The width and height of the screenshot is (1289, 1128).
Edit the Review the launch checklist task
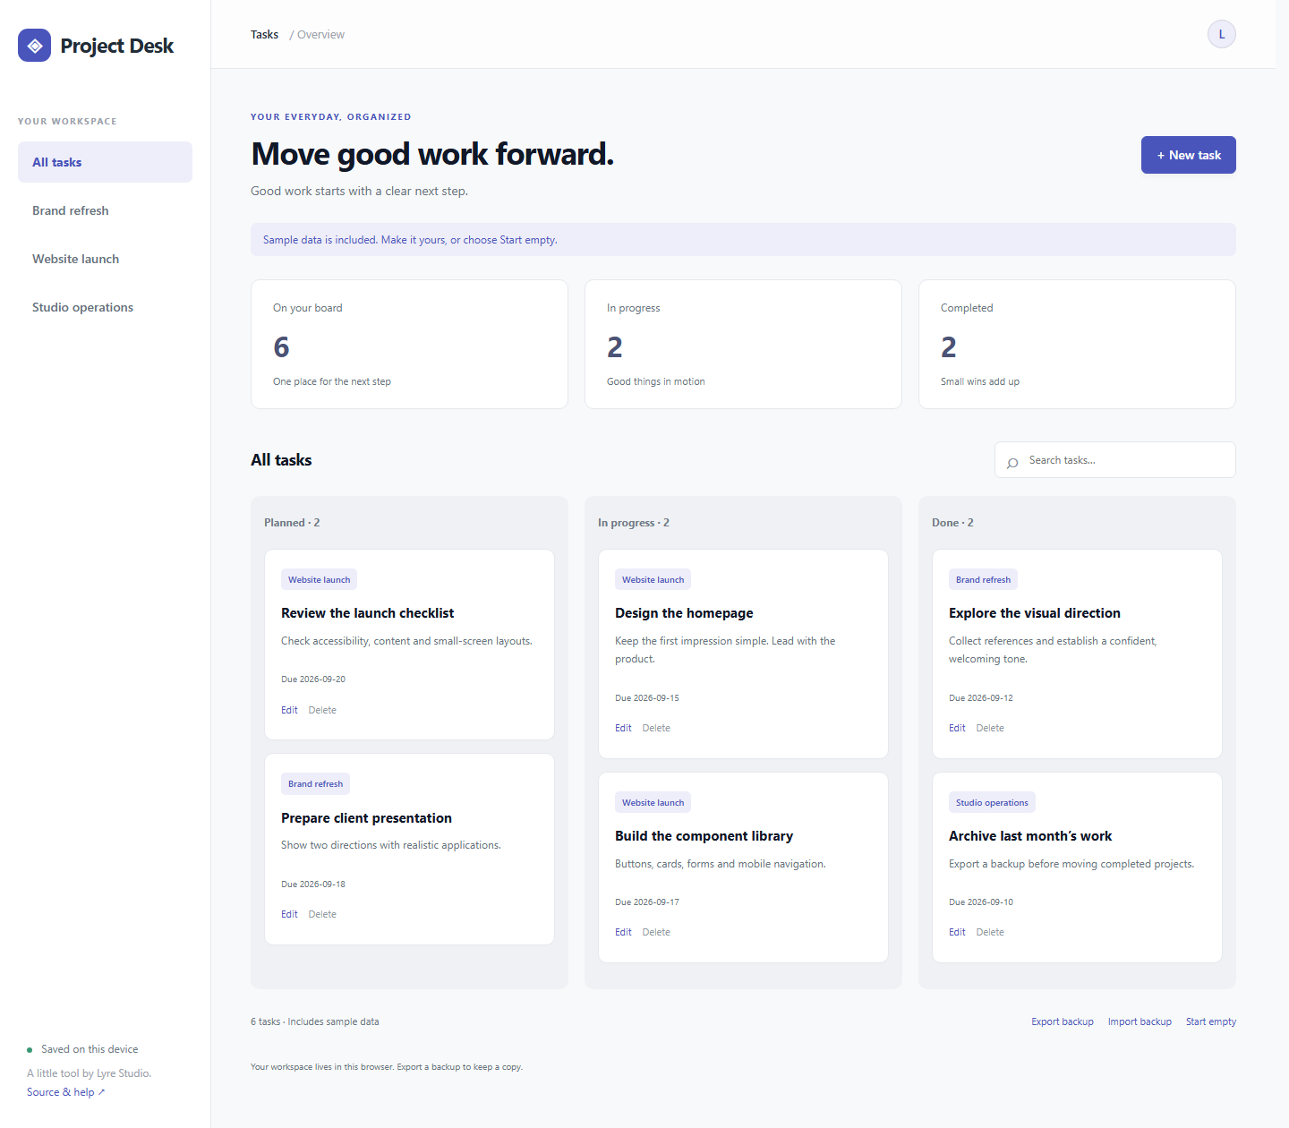pyautogui.click(x=289, y=710)
